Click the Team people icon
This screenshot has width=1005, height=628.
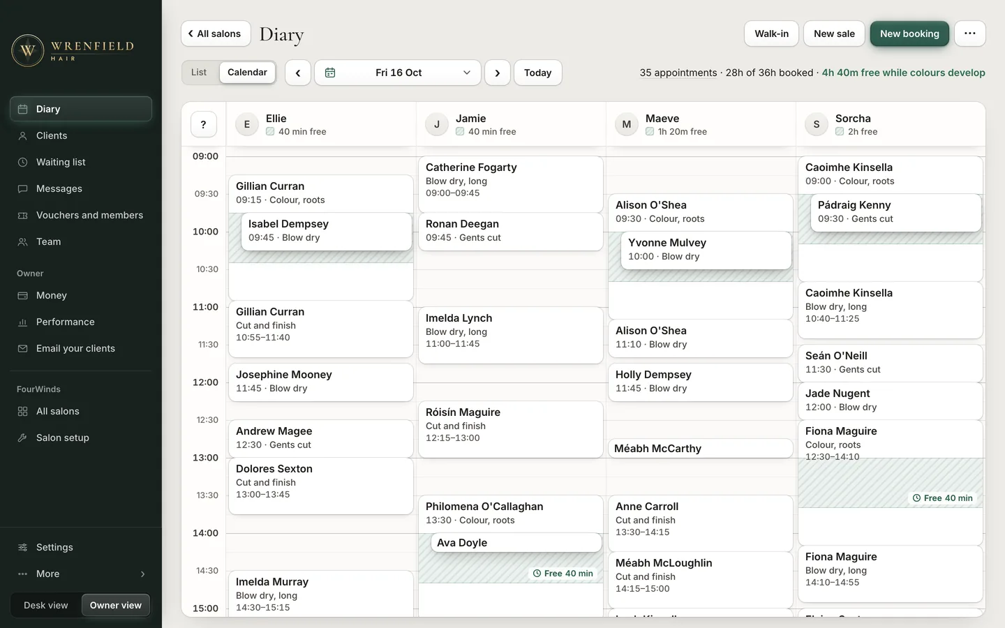pos(22,241)
